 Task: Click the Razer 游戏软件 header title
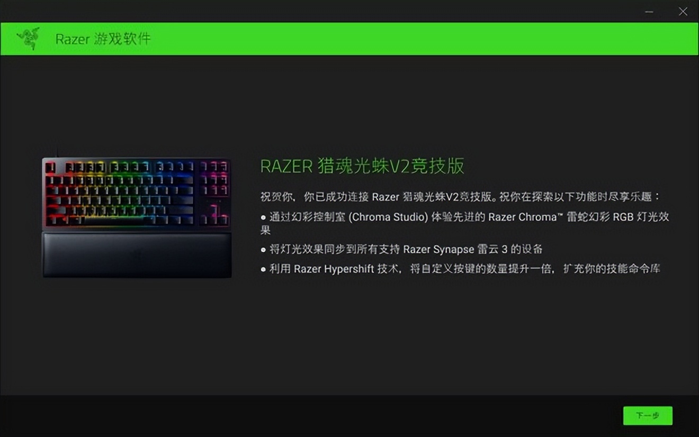[x=103, y=39]
